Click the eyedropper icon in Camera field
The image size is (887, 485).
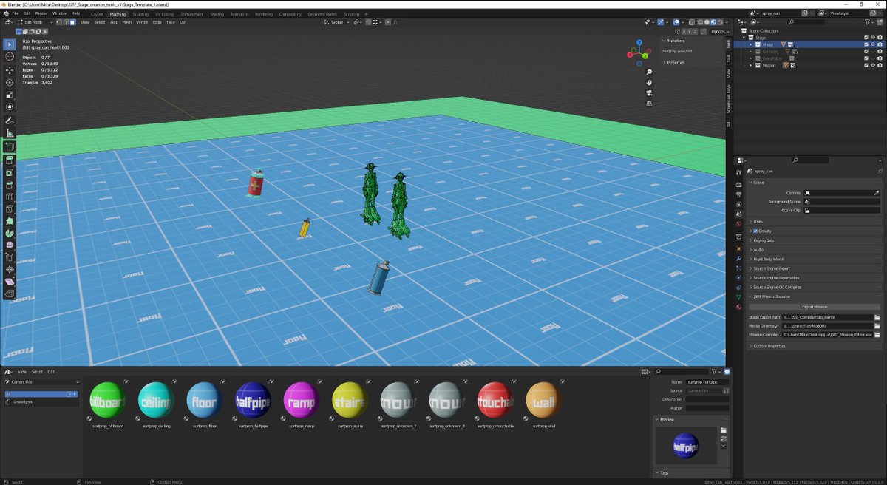[877, 193]
